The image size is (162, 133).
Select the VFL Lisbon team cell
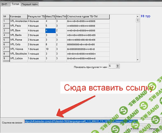pos(19,59)
